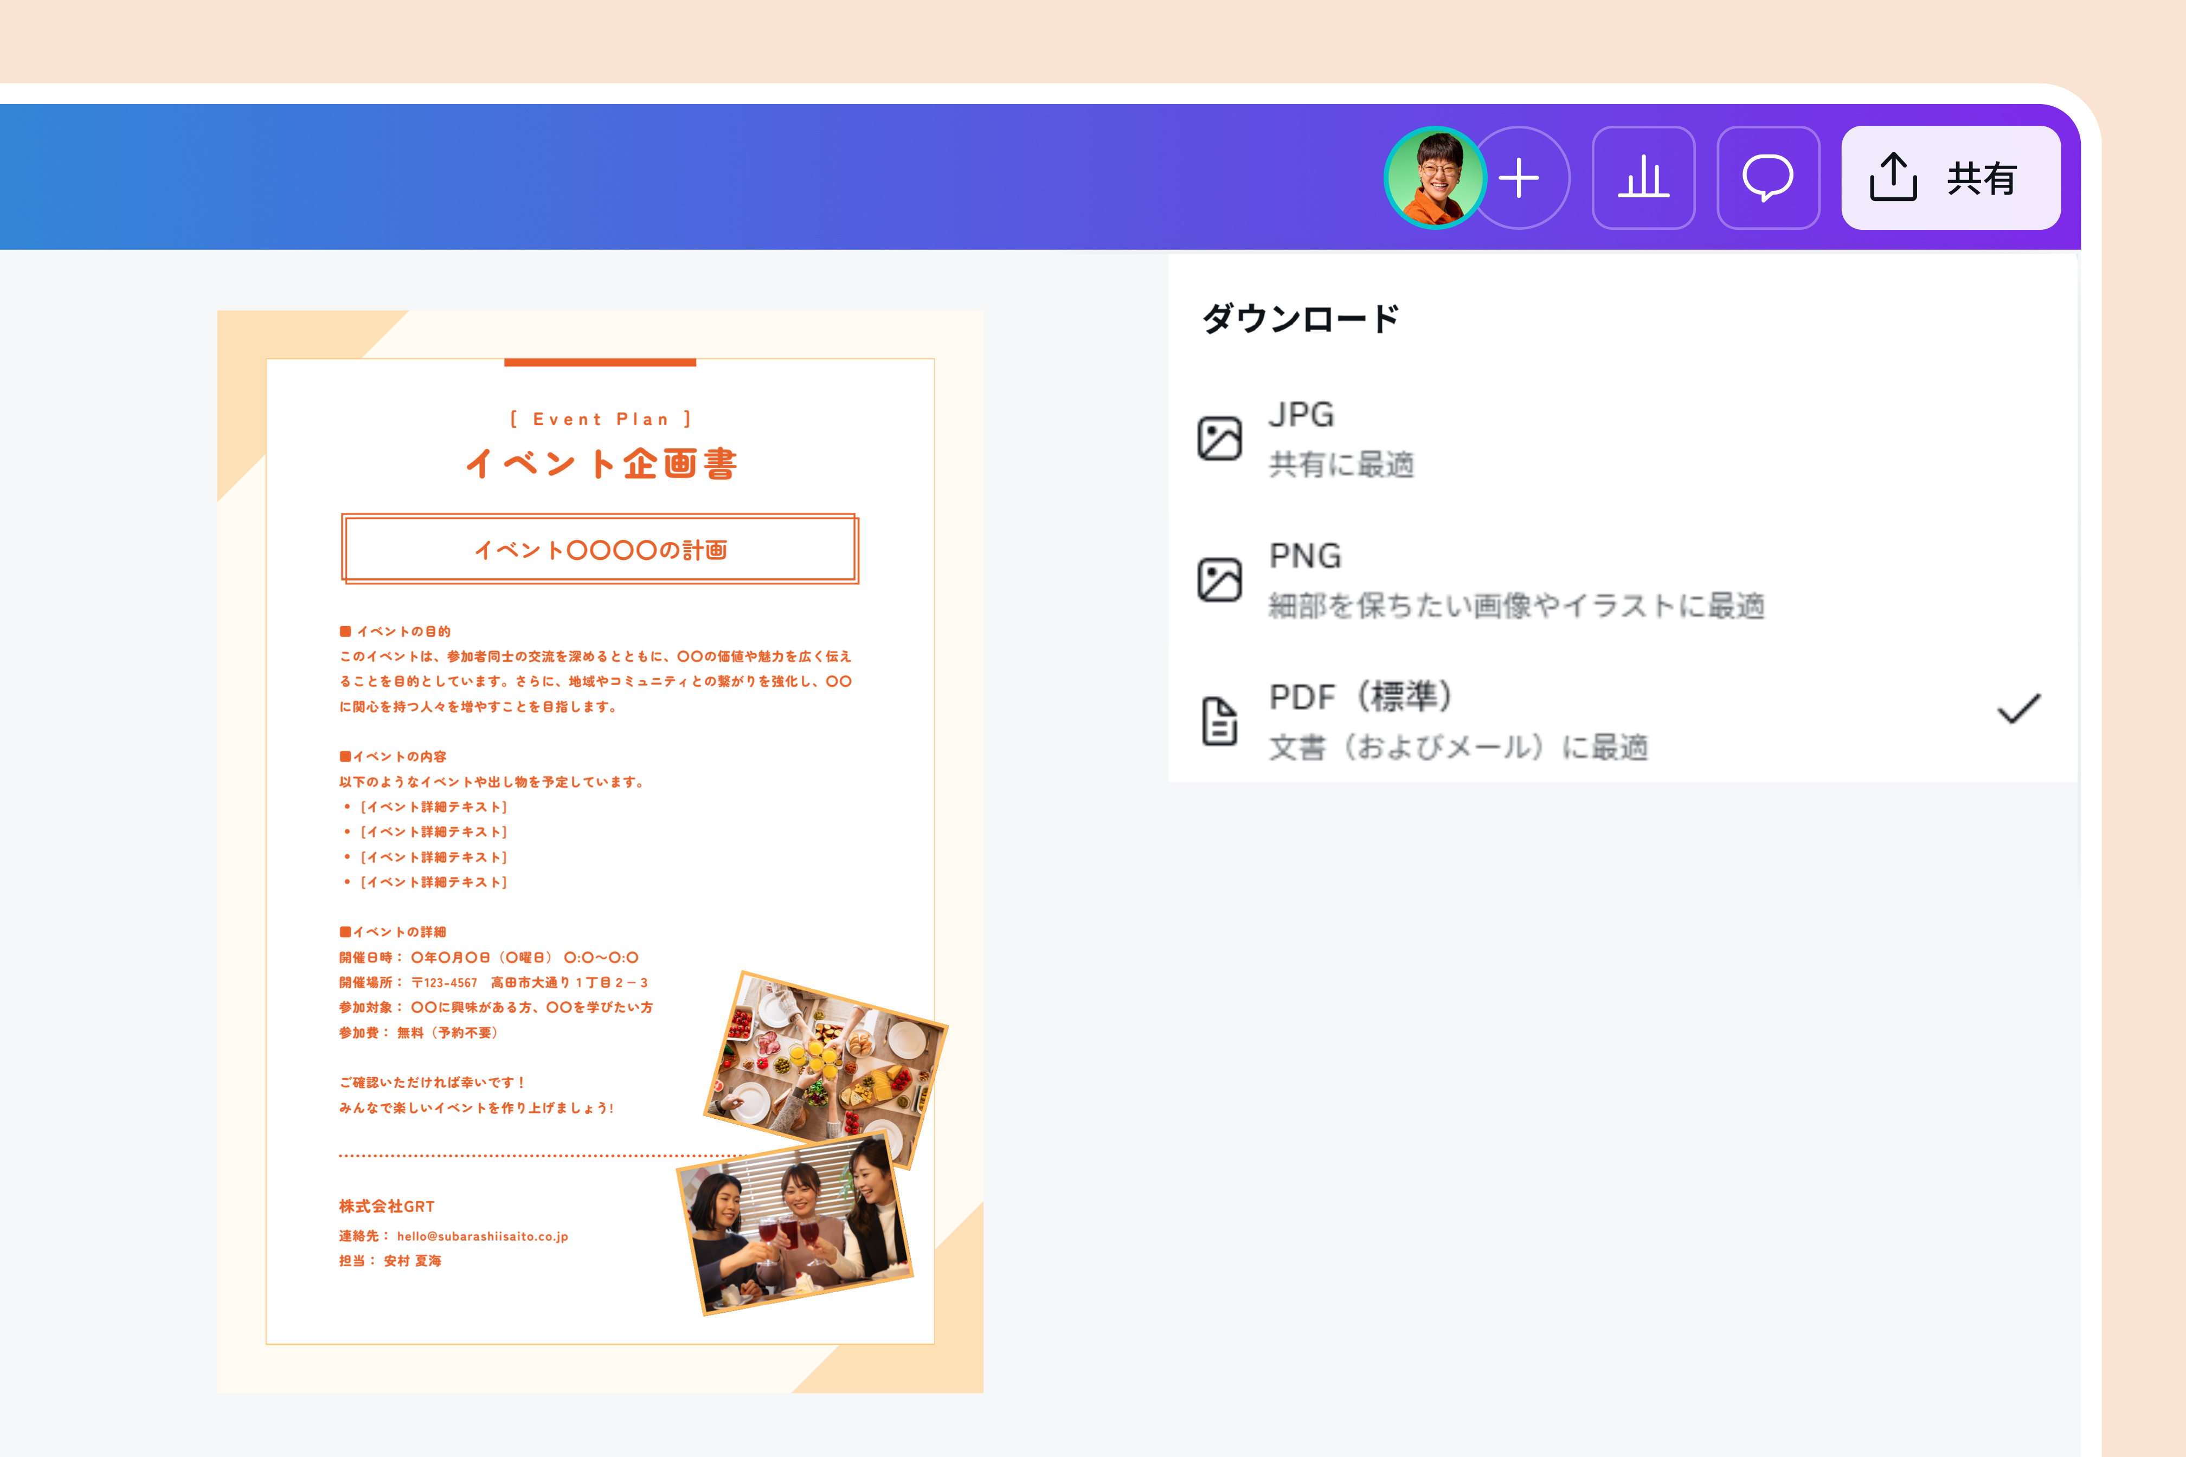Click the 参加対象 line
The height and width of the screenshot is (1457, 2186).
coord(496,1007)
